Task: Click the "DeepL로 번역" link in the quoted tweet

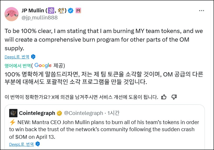Action: click(x=21, y=144)
